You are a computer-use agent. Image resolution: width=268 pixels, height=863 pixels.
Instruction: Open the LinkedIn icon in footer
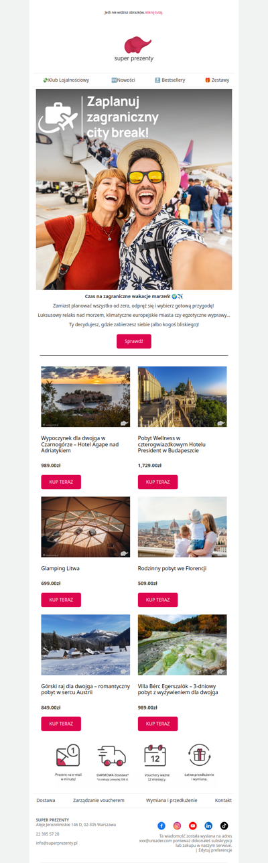(x=208, y=825)
